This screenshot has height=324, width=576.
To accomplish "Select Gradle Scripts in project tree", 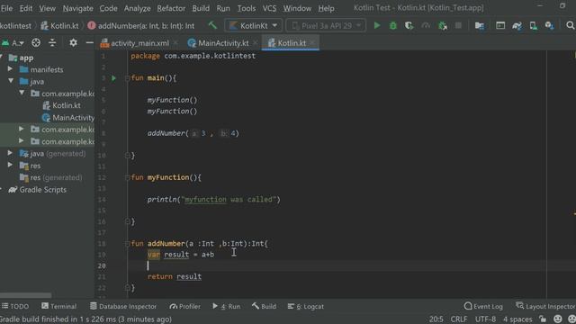I will [x=38, y=190].
